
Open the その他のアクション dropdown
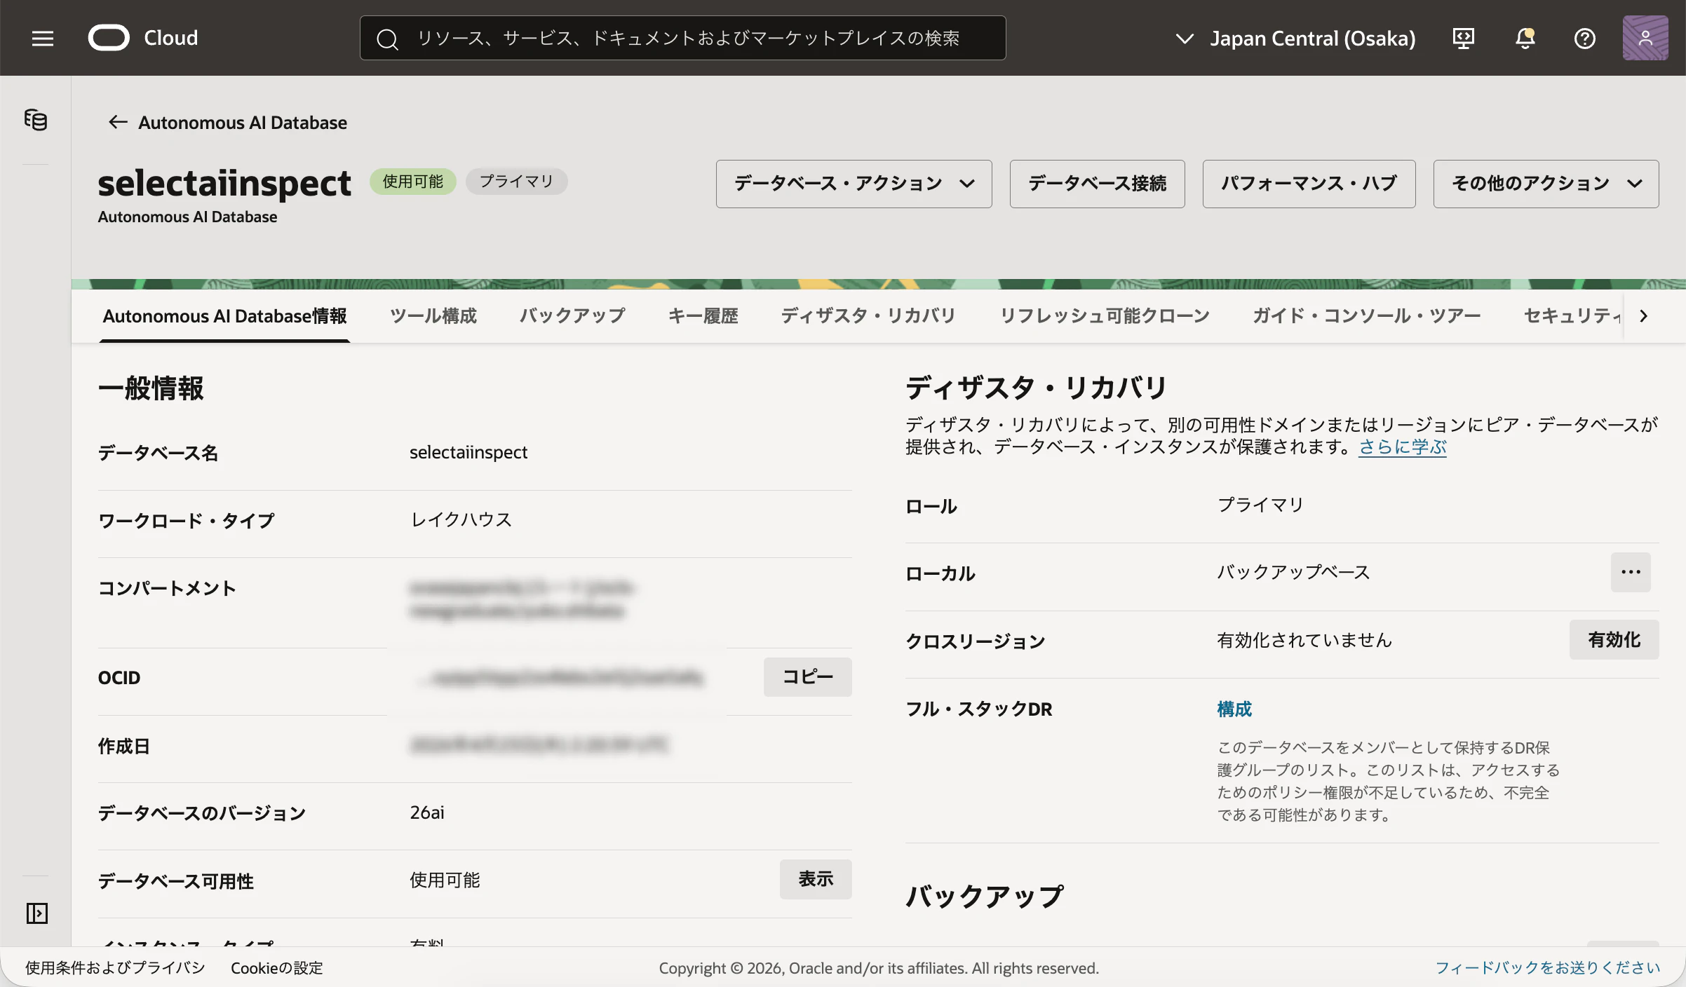1546,184
